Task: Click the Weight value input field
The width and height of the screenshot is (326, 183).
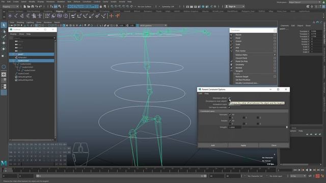Action: coord(234,127)
